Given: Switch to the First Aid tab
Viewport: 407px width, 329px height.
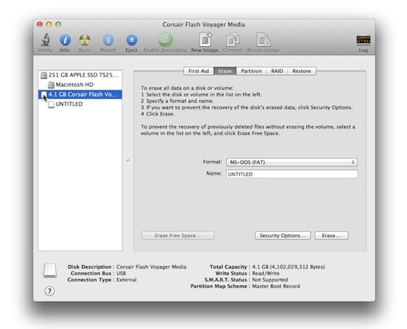Looking at the screenshot, I should (198, 71).
